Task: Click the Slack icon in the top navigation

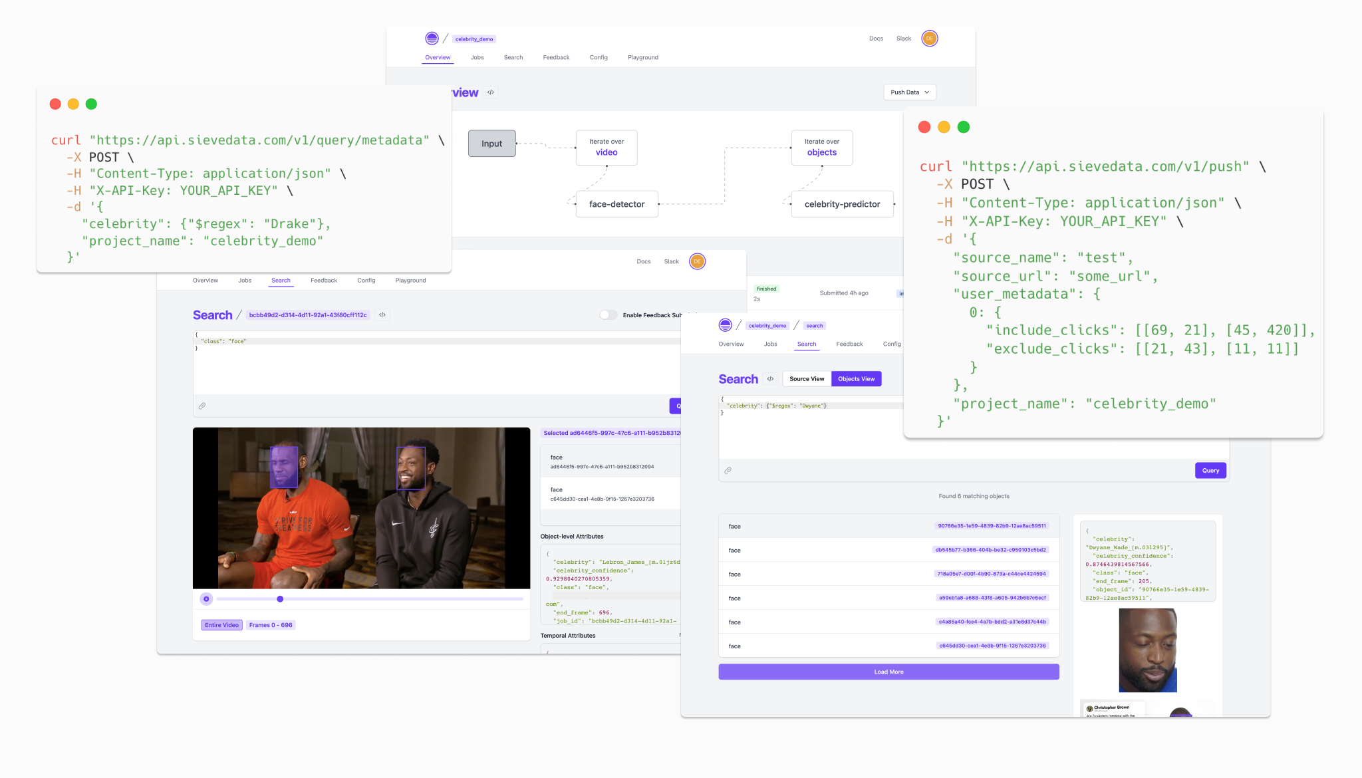Action: click(902, 39)
